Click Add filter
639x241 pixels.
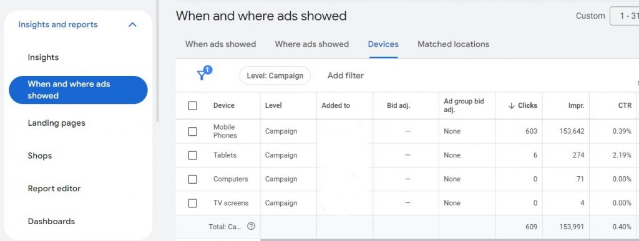coord(346,75)
